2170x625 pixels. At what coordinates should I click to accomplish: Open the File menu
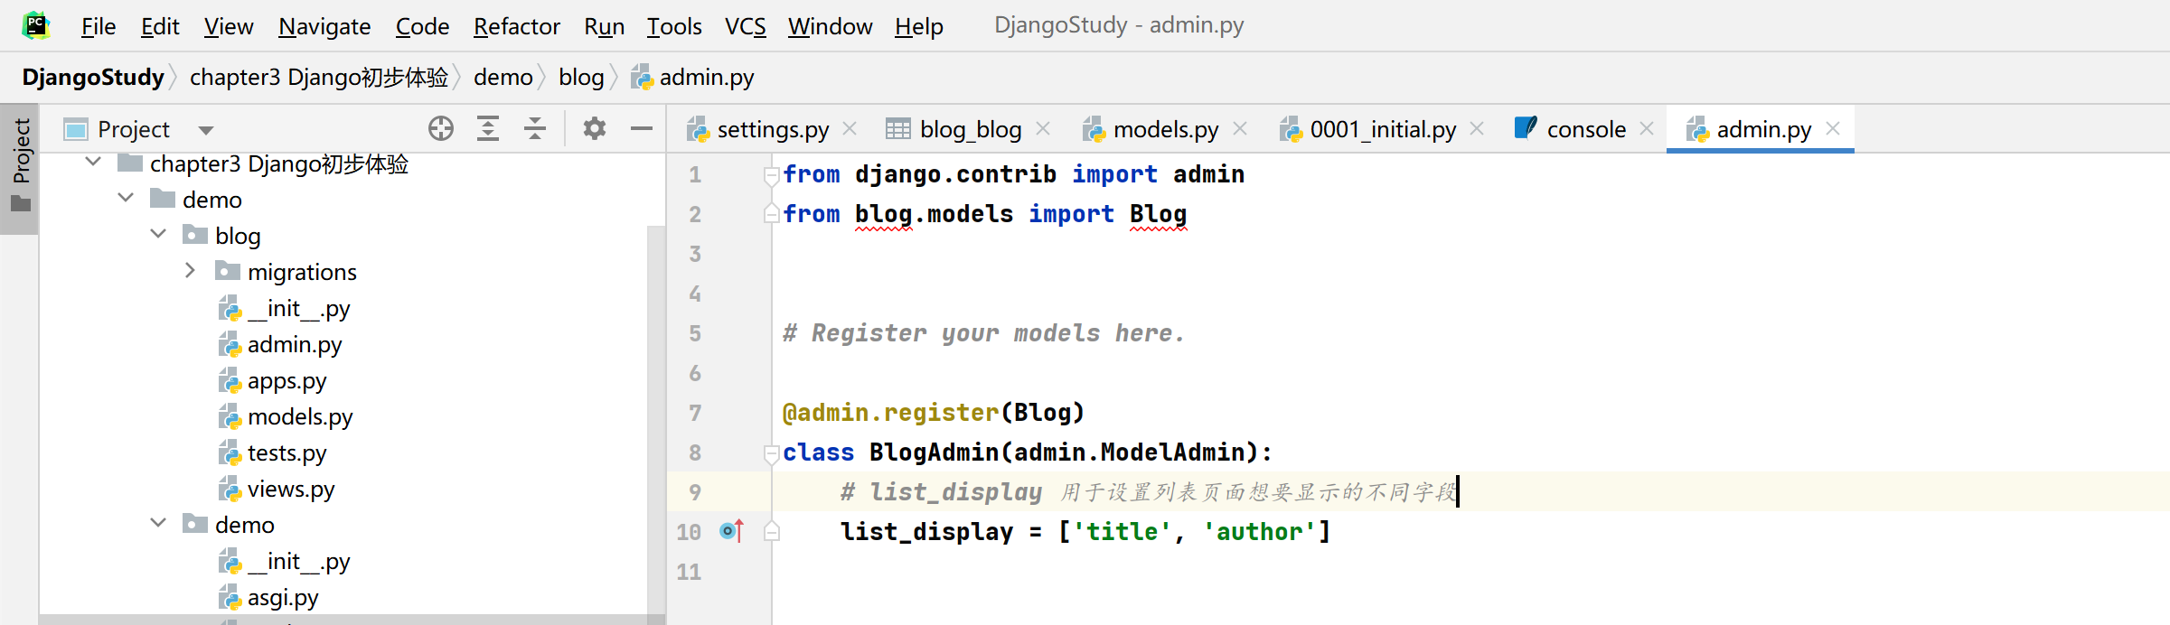pyautogui.click(x=99, y=26)
